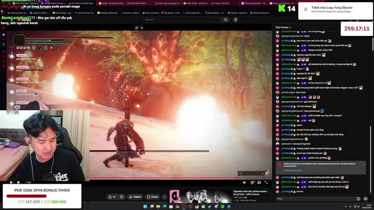Viewport: 374px width, 210px height.
Task: Switch to theater mode icon
Action: [x=259, y=182]
